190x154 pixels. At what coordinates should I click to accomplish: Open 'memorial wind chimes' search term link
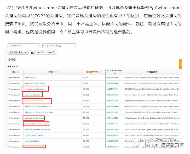[x=34, y=89]
